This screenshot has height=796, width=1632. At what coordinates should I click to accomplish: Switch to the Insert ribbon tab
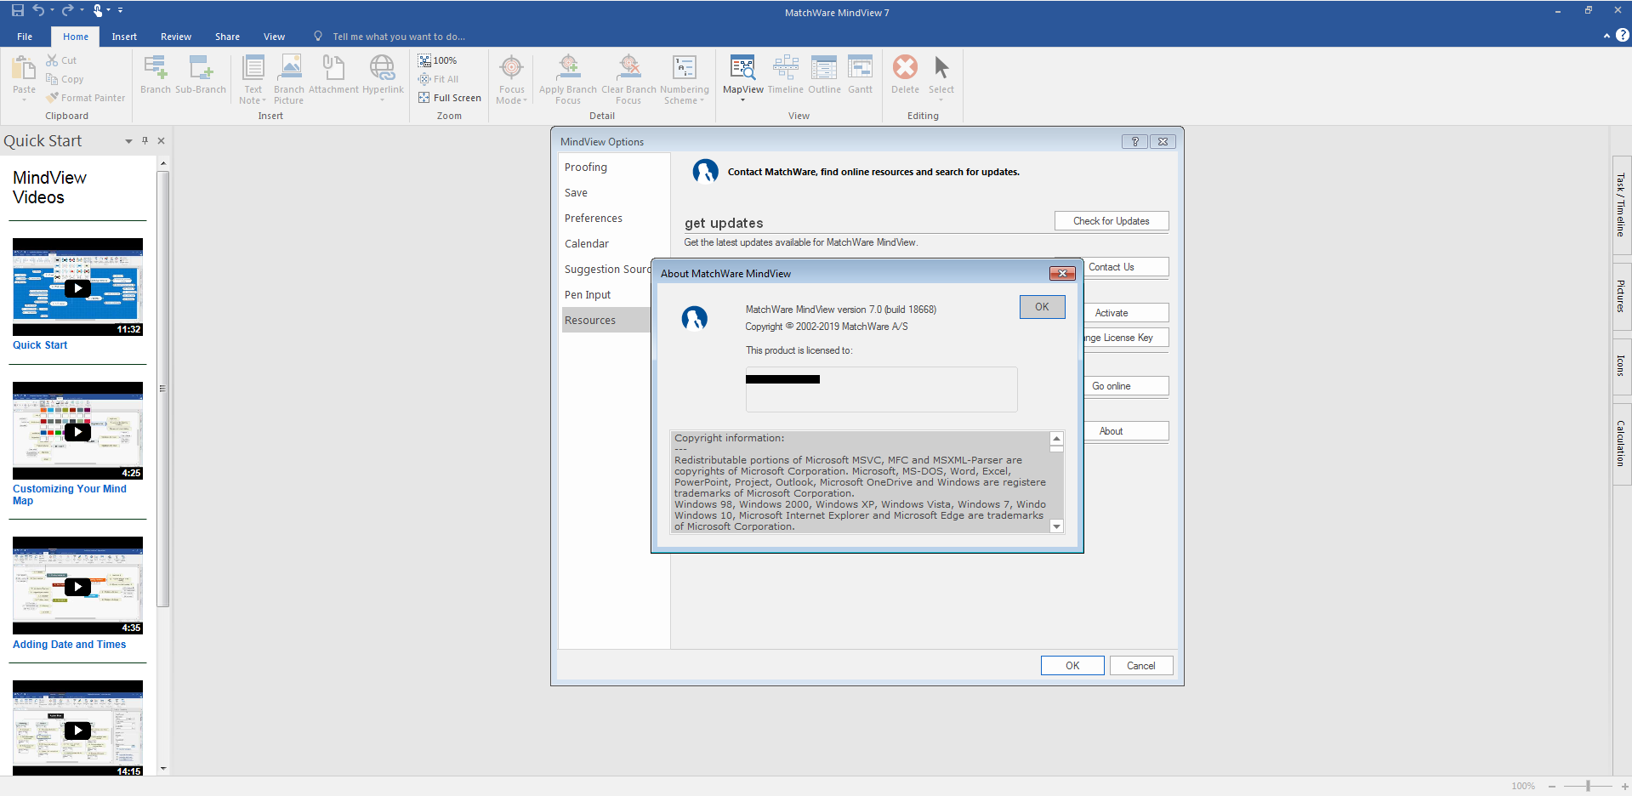click(124, 37)
